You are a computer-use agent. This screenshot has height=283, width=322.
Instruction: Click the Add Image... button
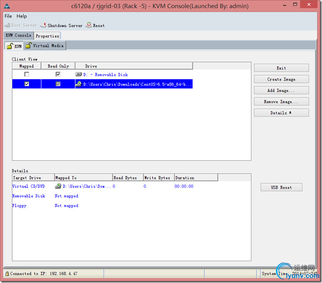point(281,90)
